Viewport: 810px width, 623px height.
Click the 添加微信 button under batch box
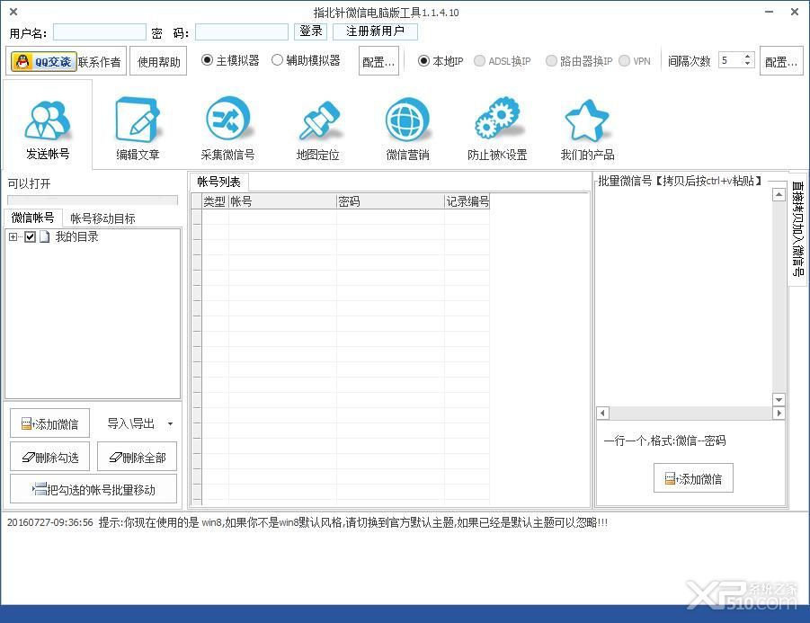(693, 478)
